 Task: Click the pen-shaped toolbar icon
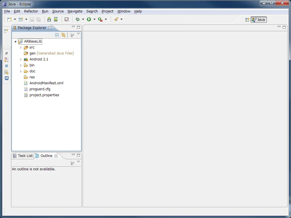(x=116, y=19)
